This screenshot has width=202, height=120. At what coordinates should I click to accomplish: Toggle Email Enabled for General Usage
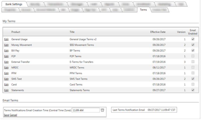pyautogui.click(x=193, y=39)
